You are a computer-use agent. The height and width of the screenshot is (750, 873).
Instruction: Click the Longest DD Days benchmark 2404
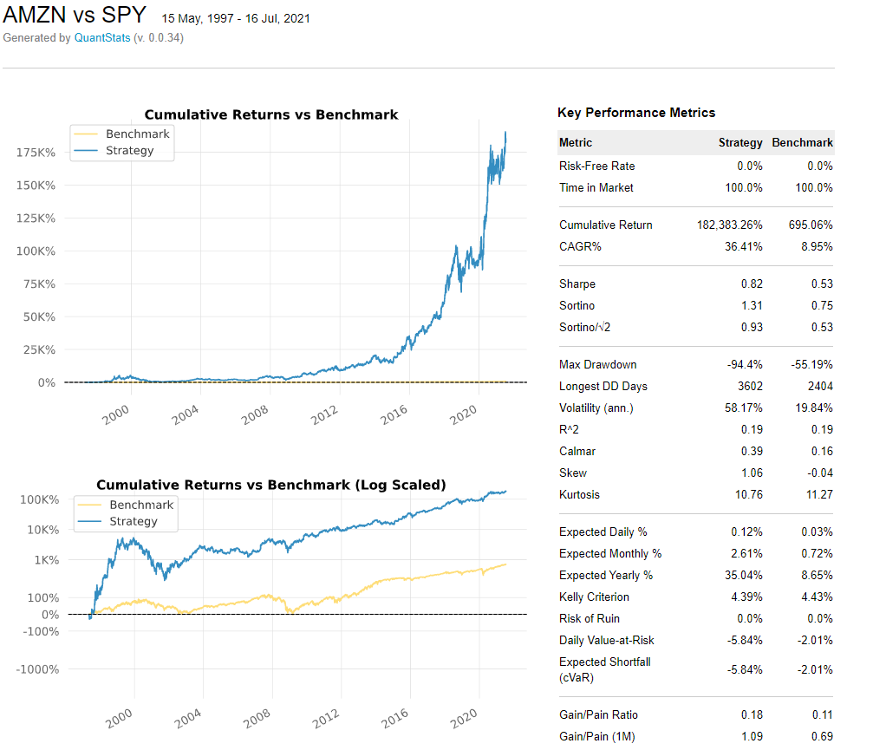(x=820, y=387)
